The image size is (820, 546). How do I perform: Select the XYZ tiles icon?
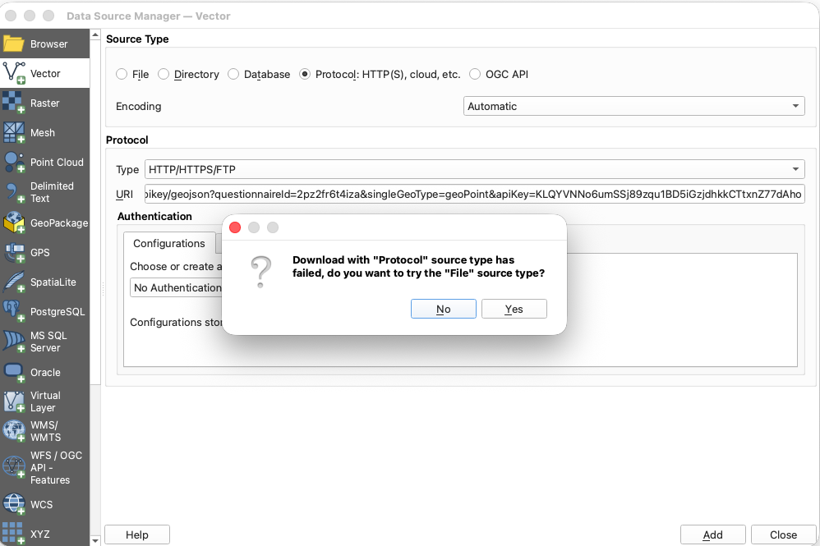[x=14, y=534]
